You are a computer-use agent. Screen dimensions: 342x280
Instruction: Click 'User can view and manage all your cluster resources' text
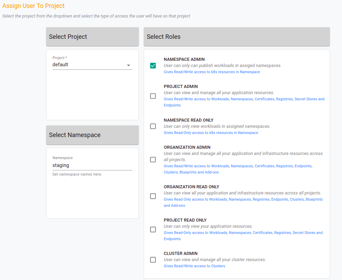pyautogui.click(x=215, y=259)
